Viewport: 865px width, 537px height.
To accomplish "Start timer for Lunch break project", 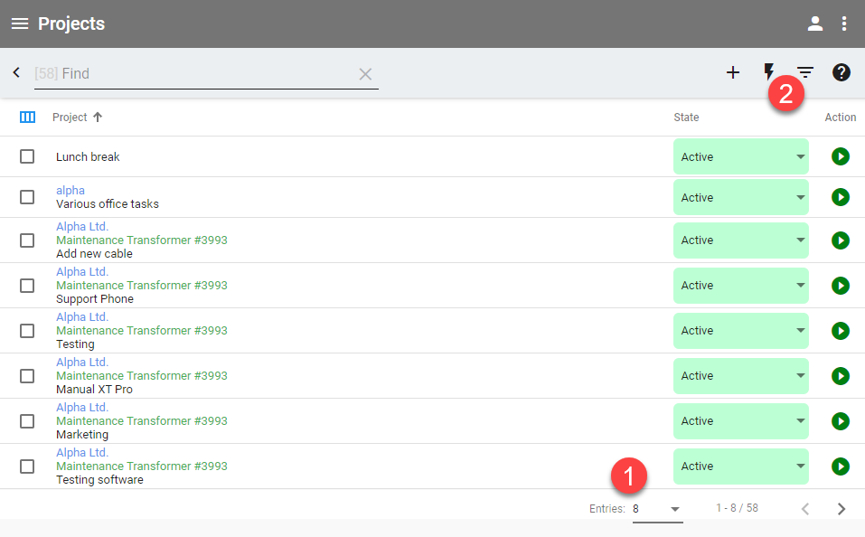I will pos(841,156).
